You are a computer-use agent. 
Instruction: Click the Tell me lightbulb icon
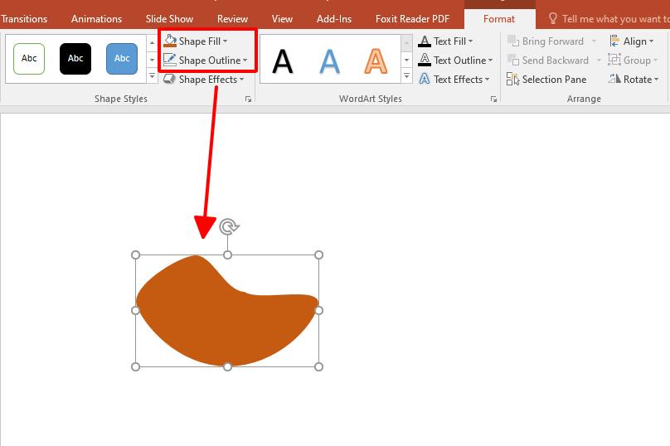553,18
